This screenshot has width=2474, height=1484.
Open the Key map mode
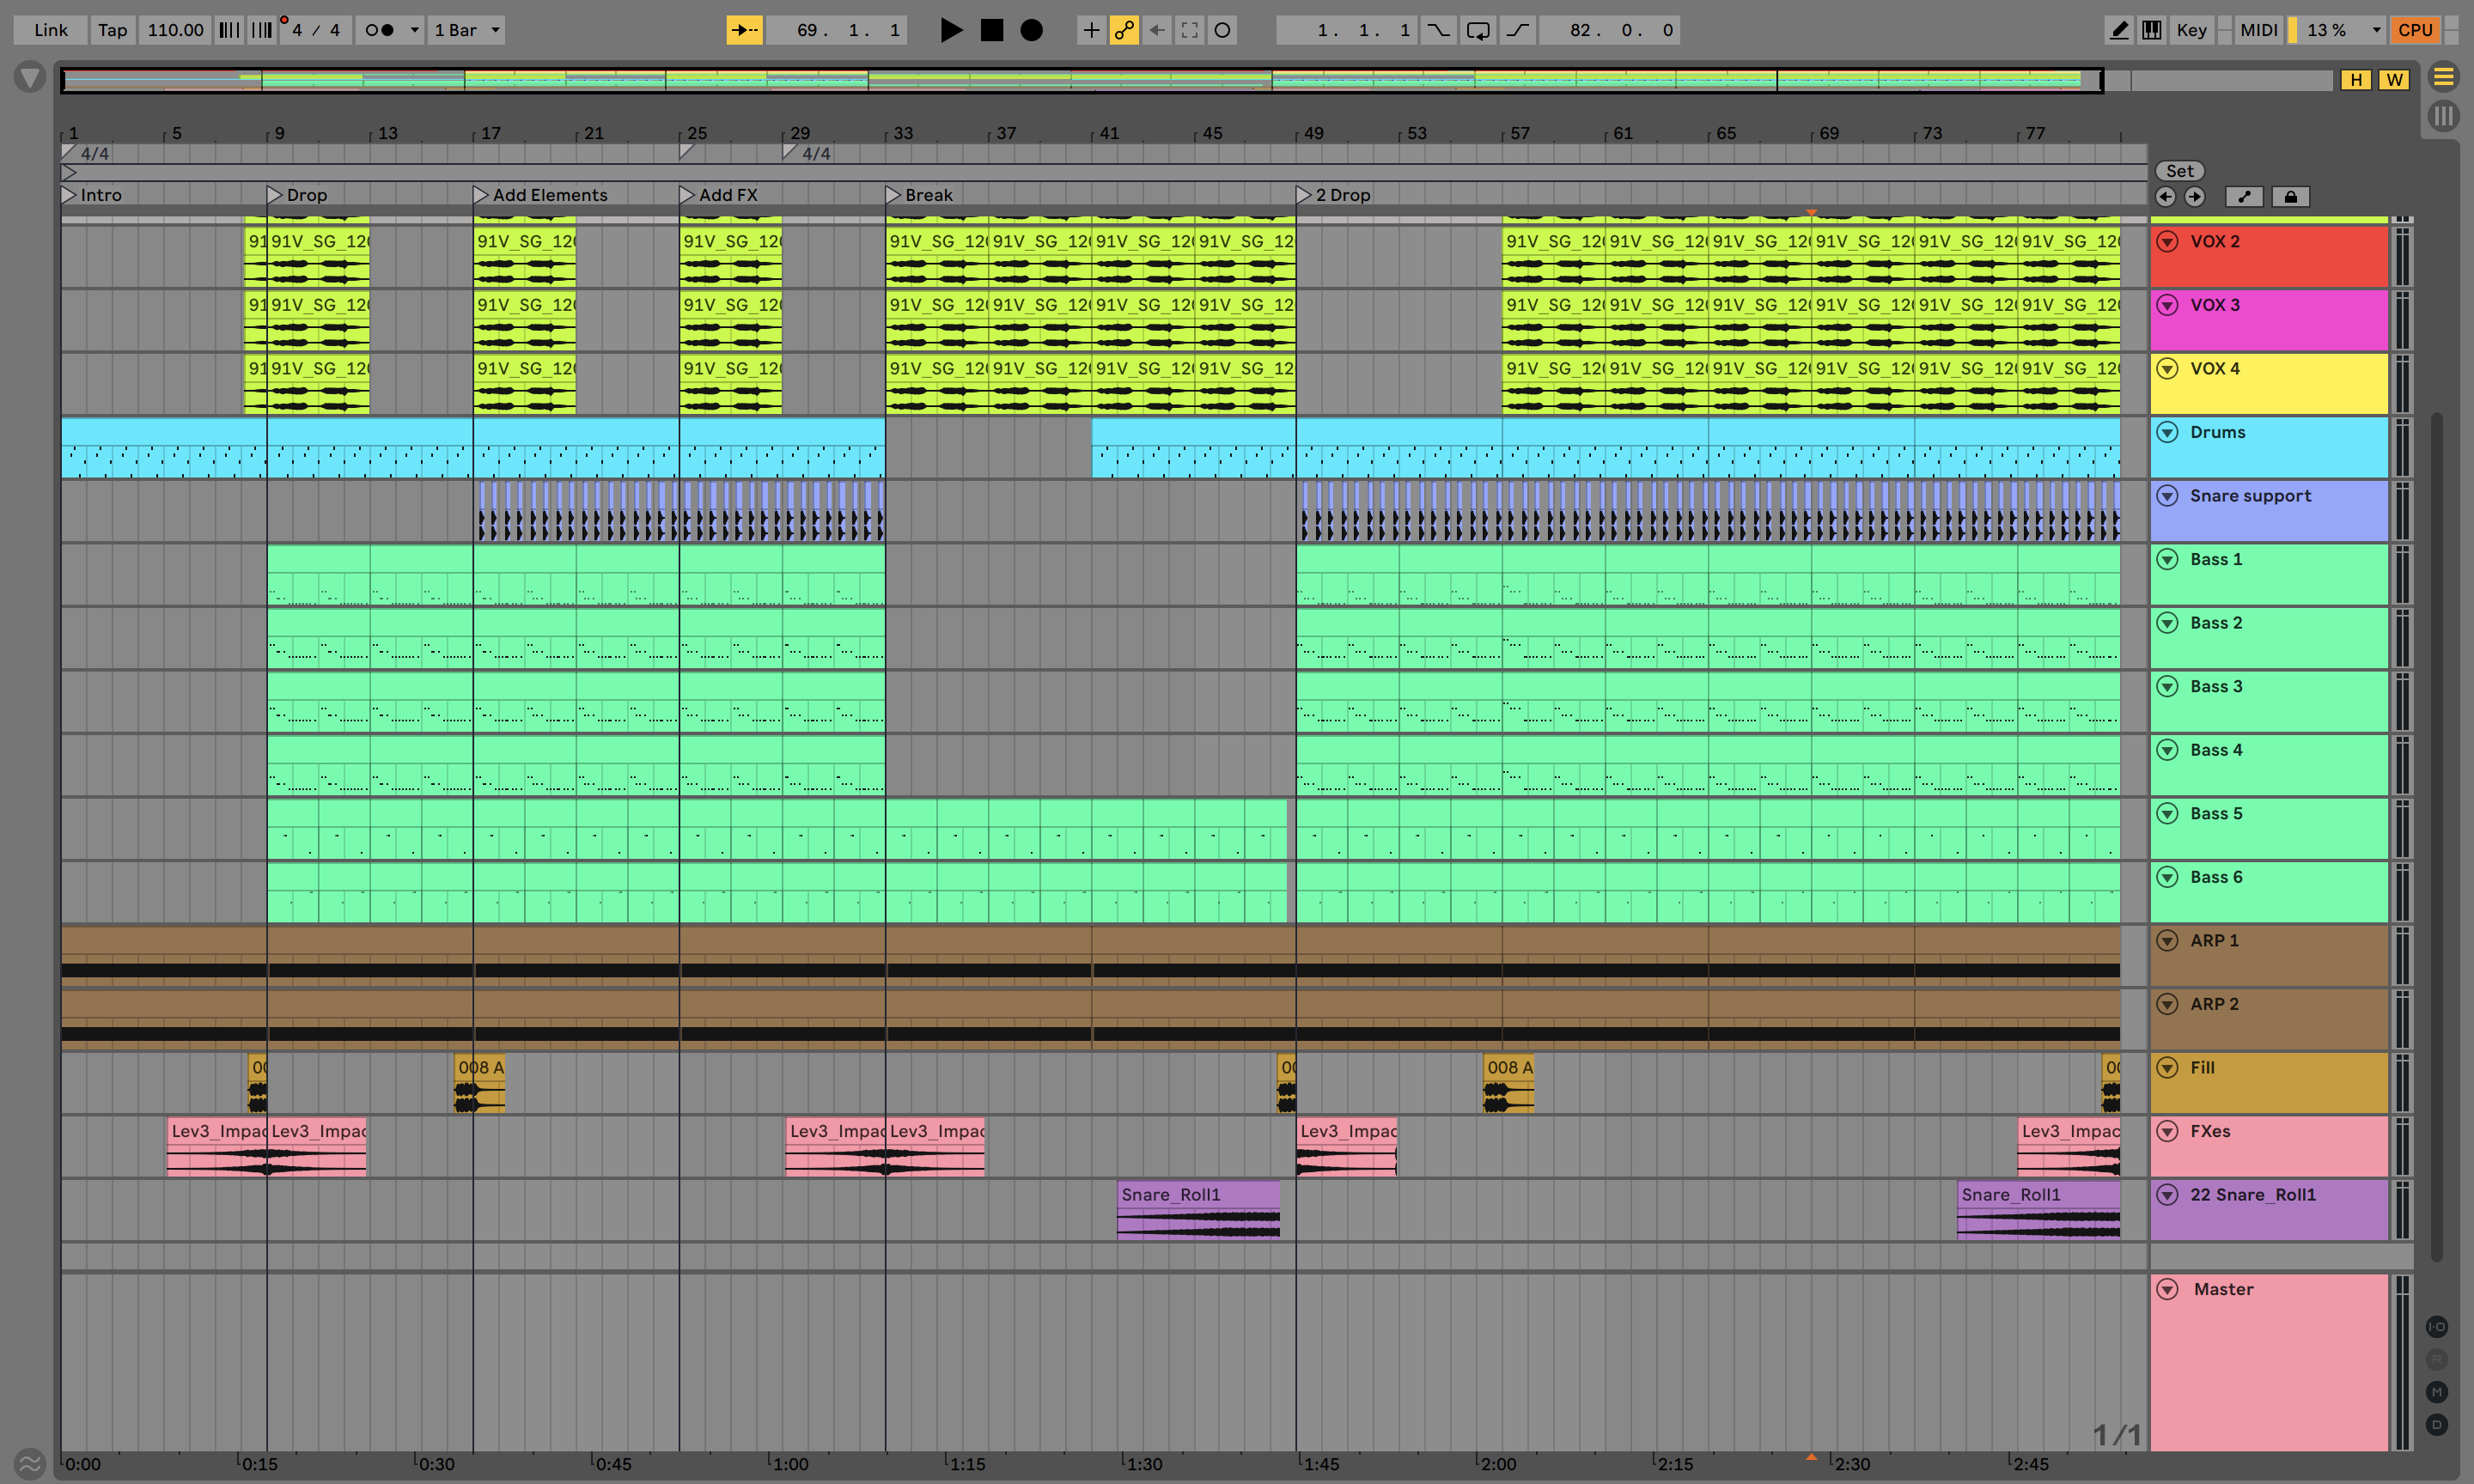click(x=2191, y=30)
